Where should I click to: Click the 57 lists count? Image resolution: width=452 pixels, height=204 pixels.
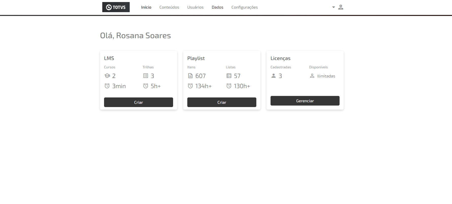click(237, 76)
